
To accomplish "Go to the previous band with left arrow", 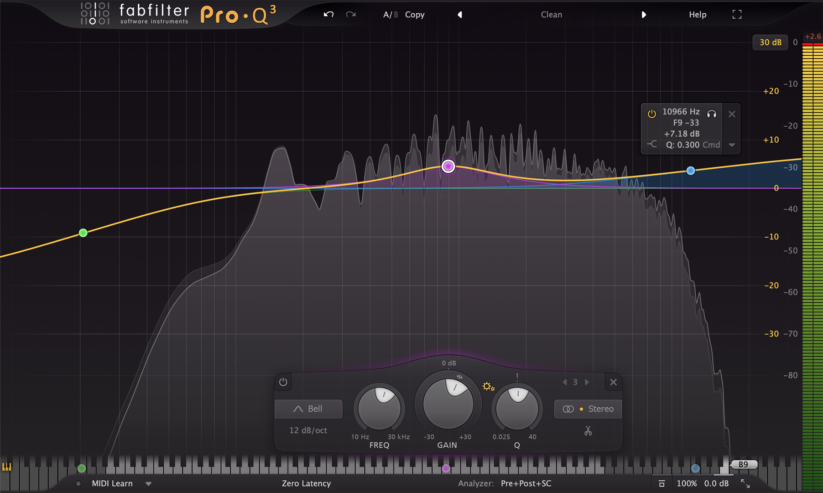I will point(565,382).
